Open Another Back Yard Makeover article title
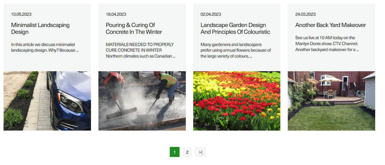Image resolution: width=385 pixels, height=165 pixels. (330, 25)
